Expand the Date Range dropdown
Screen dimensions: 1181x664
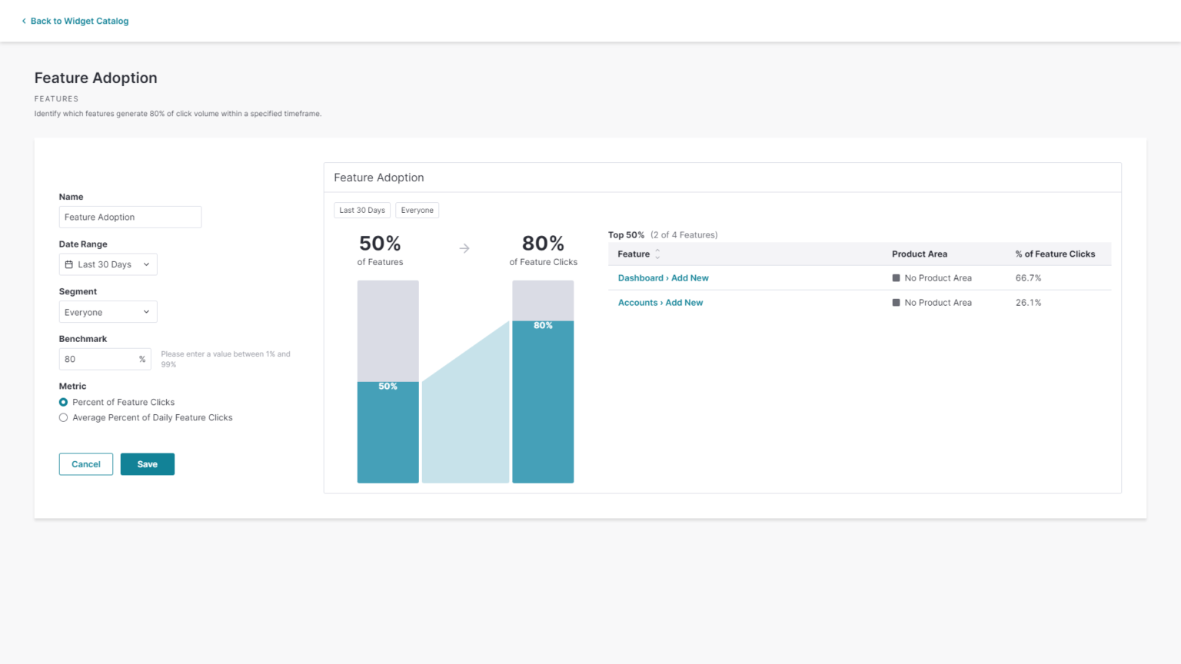pyautogui.click(x=146, y=264)
